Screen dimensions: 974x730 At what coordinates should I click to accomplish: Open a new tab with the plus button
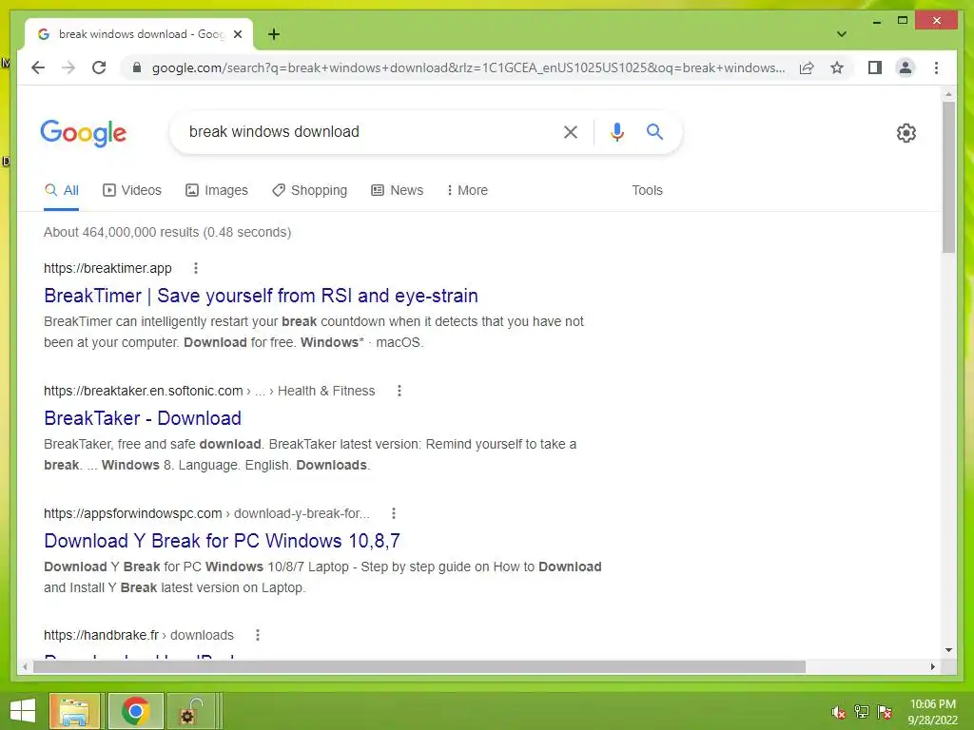[273, 34]
